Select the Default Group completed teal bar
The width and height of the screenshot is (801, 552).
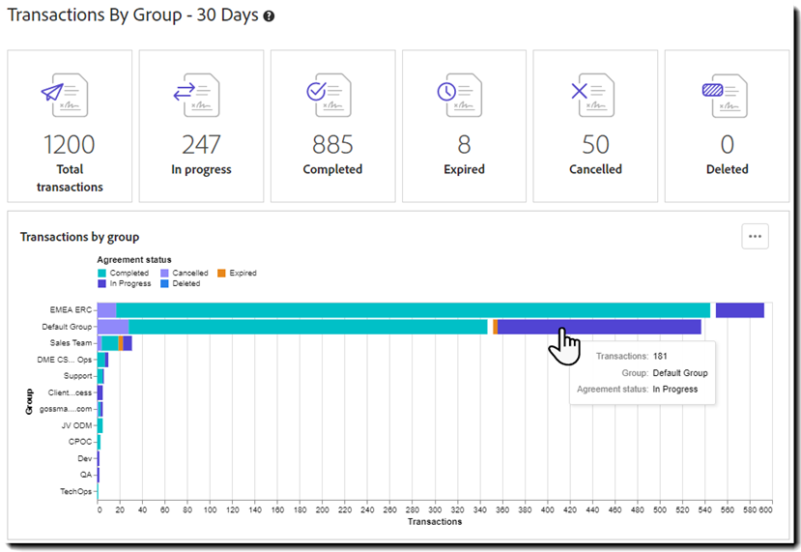click(x=307, y=327)
